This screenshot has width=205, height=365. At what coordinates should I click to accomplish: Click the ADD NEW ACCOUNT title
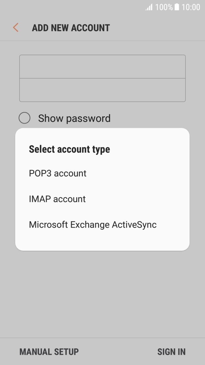(71, 28)
